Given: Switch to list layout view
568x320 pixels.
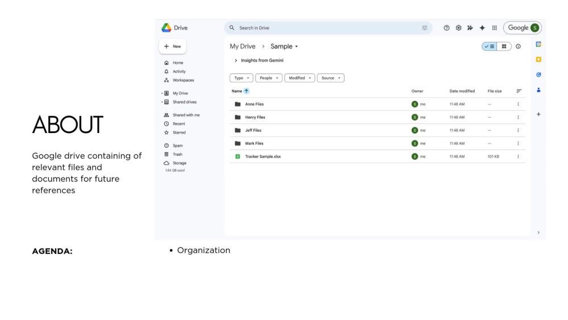Looking at the screenshot, I should pyautogui.click(x=490, y=47).
